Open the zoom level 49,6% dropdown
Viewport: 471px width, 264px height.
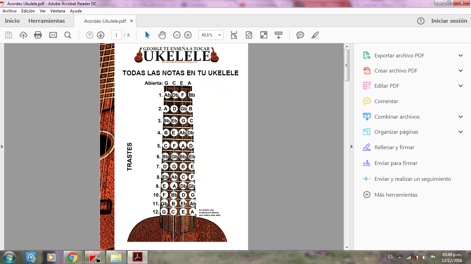(220, 35)
